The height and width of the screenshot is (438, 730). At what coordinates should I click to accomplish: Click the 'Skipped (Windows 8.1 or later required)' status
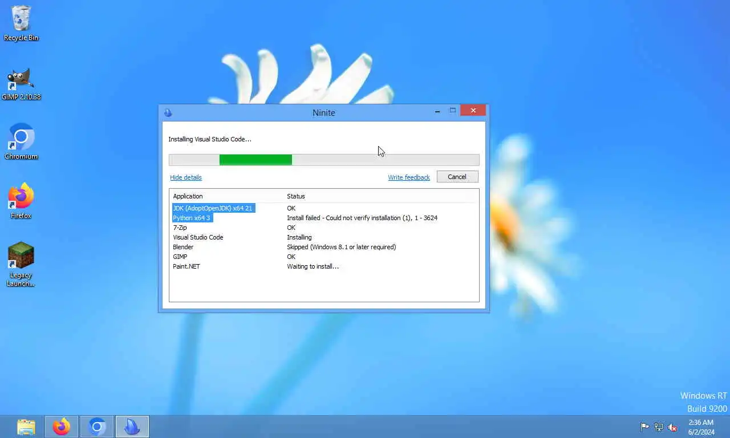click(x=341, y=247)
